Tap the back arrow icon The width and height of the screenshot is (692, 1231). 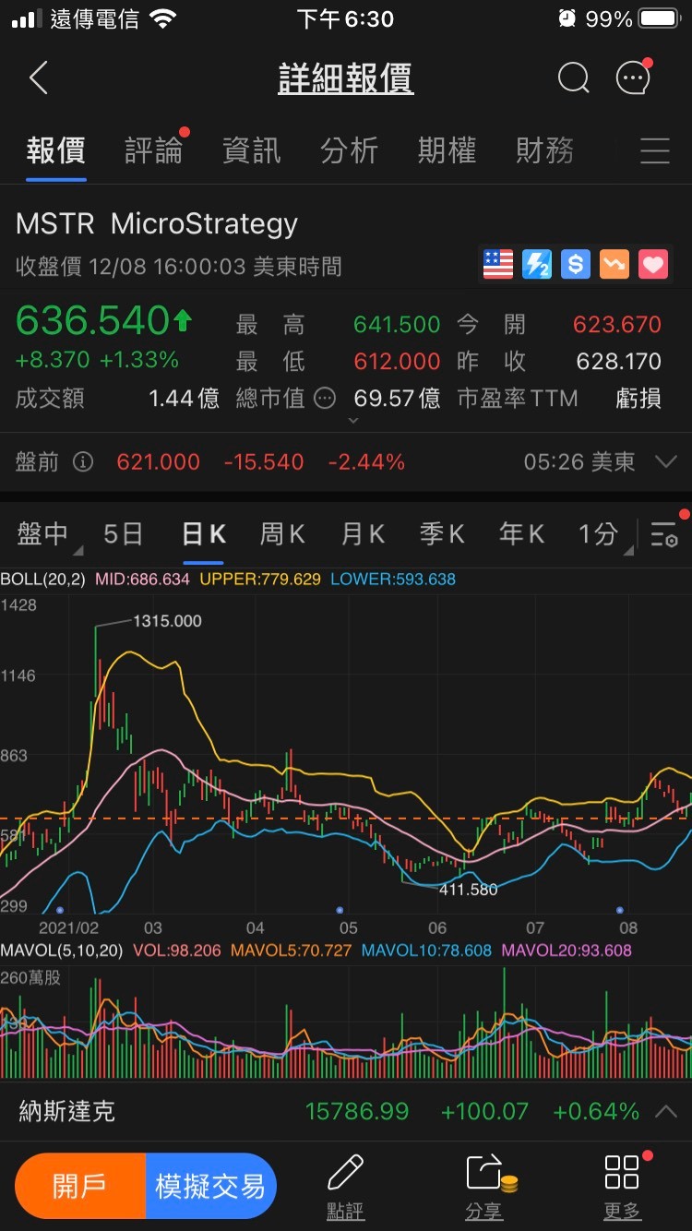coord(38,79)
